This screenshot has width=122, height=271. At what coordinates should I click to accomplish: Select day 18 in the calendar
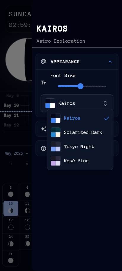pos(25,225)
